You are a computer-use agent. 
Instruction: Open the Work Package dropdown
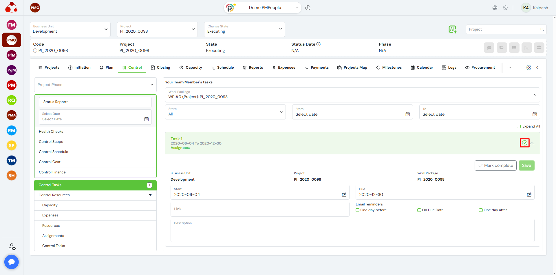[x=352, y=95]
